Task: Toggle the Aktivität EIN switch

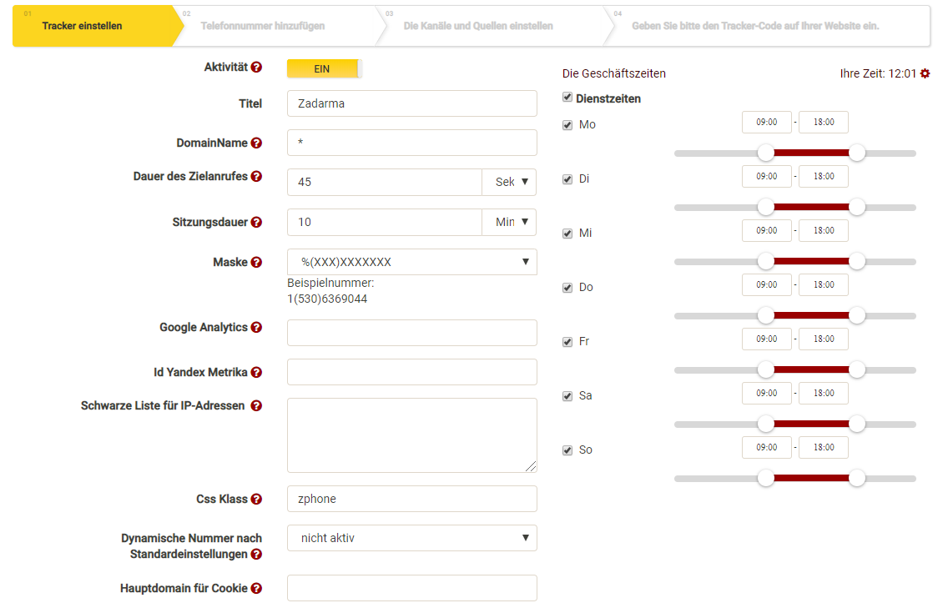Action: pos(324,69)
